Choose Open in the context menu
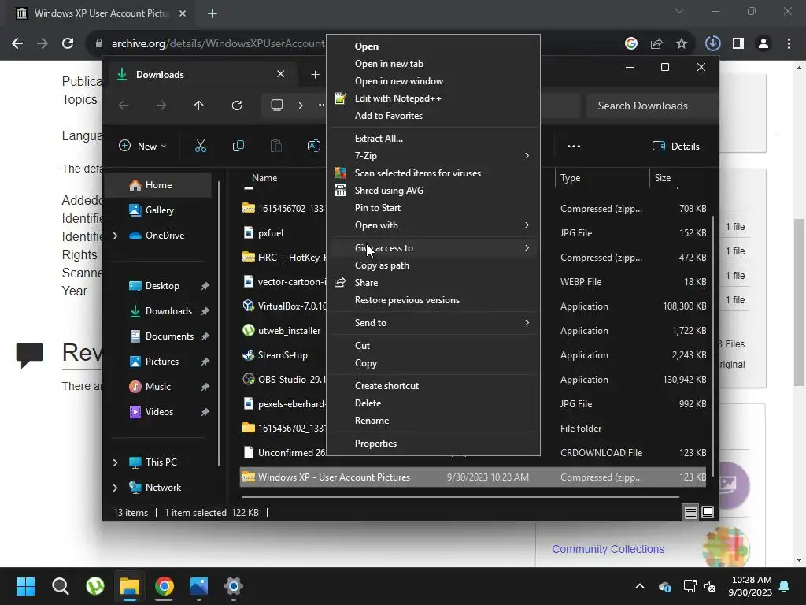The width and height of the screenshot is (806, 605). click(434, 46)
